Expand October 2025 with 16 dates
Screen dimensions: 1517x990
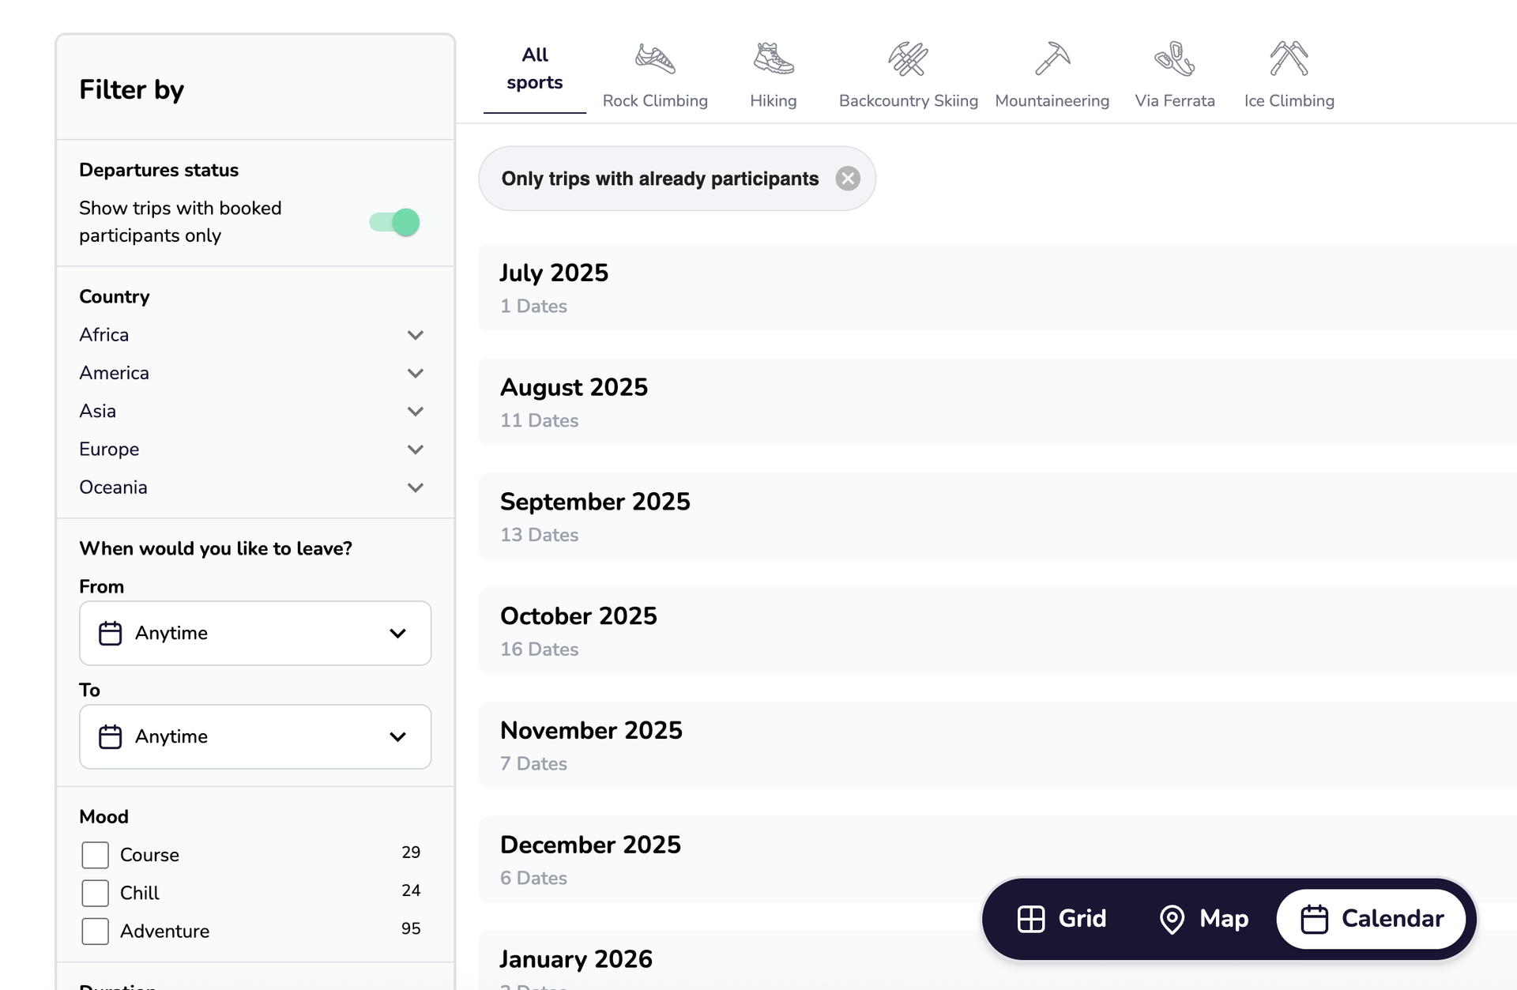997,631
